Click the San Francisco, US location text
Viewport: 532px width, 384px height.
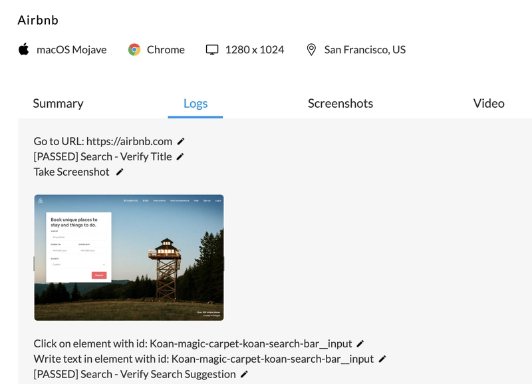tap(365, 50)
